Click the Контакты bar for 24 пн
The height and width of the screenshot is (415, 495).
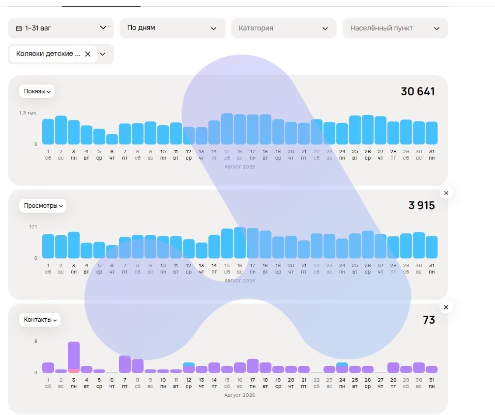tap(342, 368)
